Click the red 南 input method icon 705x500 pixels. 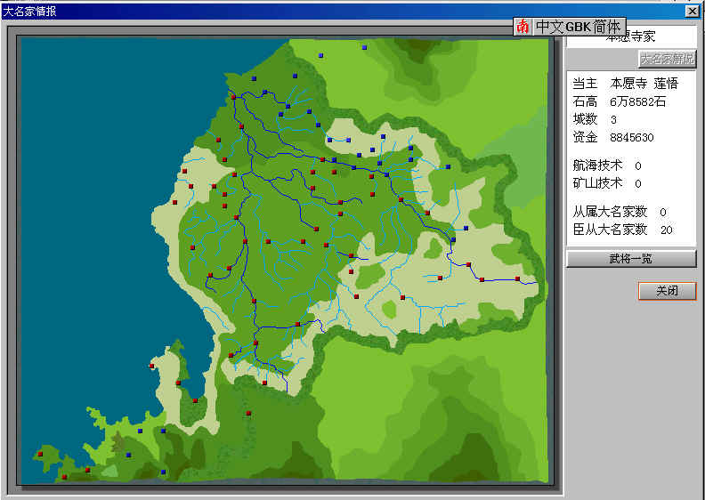(x=523, y=27)
